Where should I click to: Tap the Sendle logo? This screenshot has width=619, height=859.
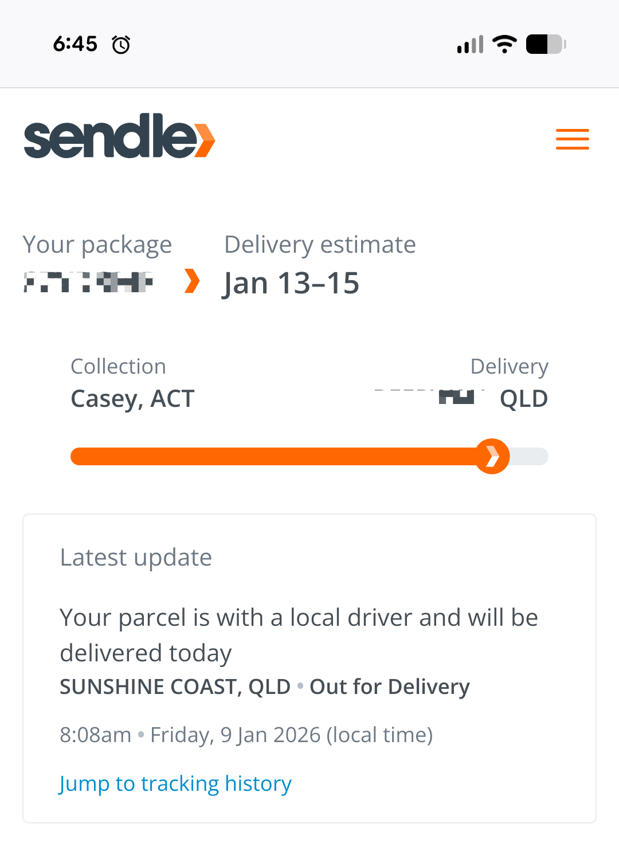pos(119,136)
